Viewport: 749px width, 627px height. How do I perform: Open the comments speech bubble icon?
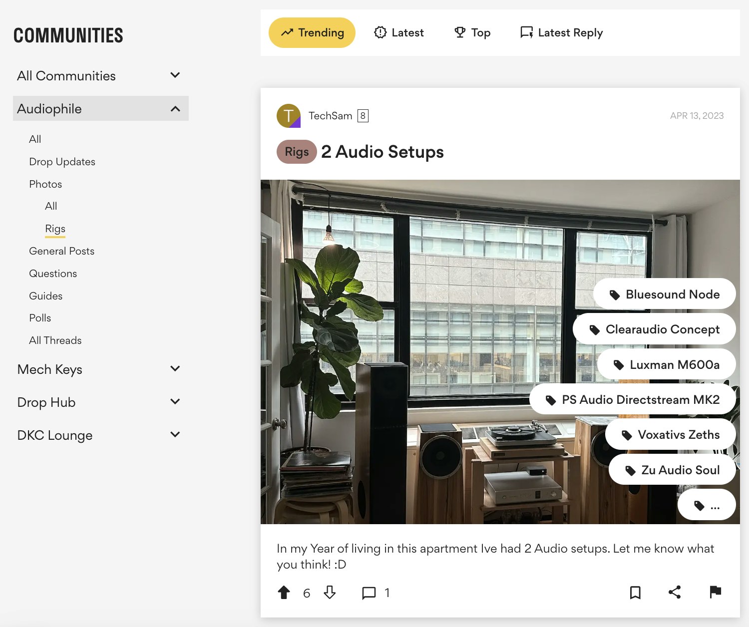pyautogui.click(x=369, y=593)
